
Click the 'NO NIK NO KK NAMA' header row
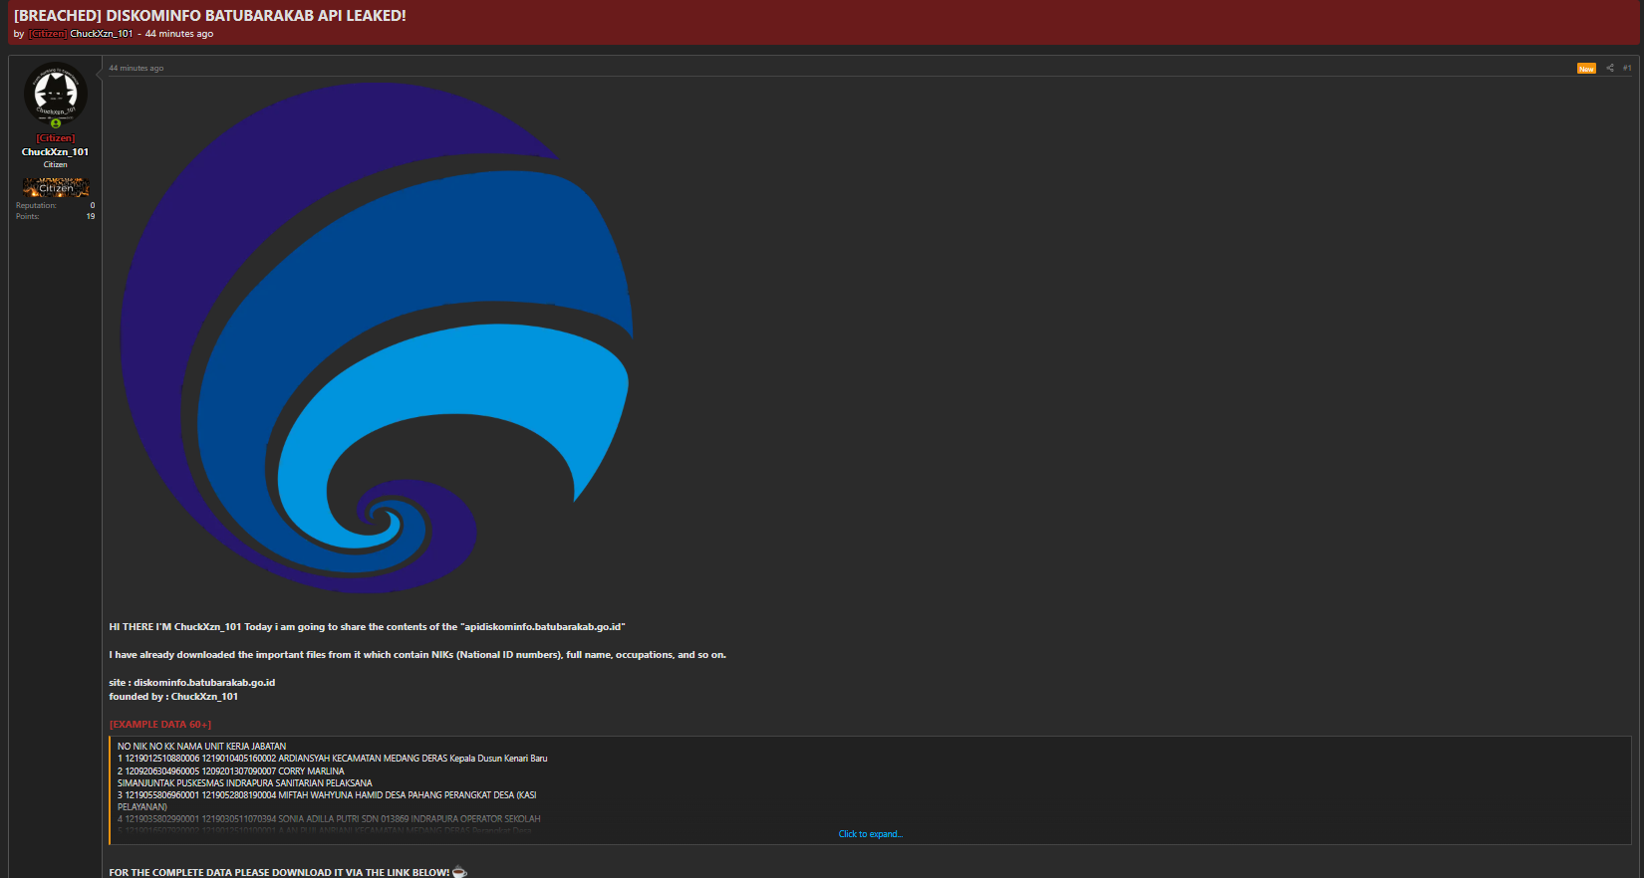pos(201,747)
